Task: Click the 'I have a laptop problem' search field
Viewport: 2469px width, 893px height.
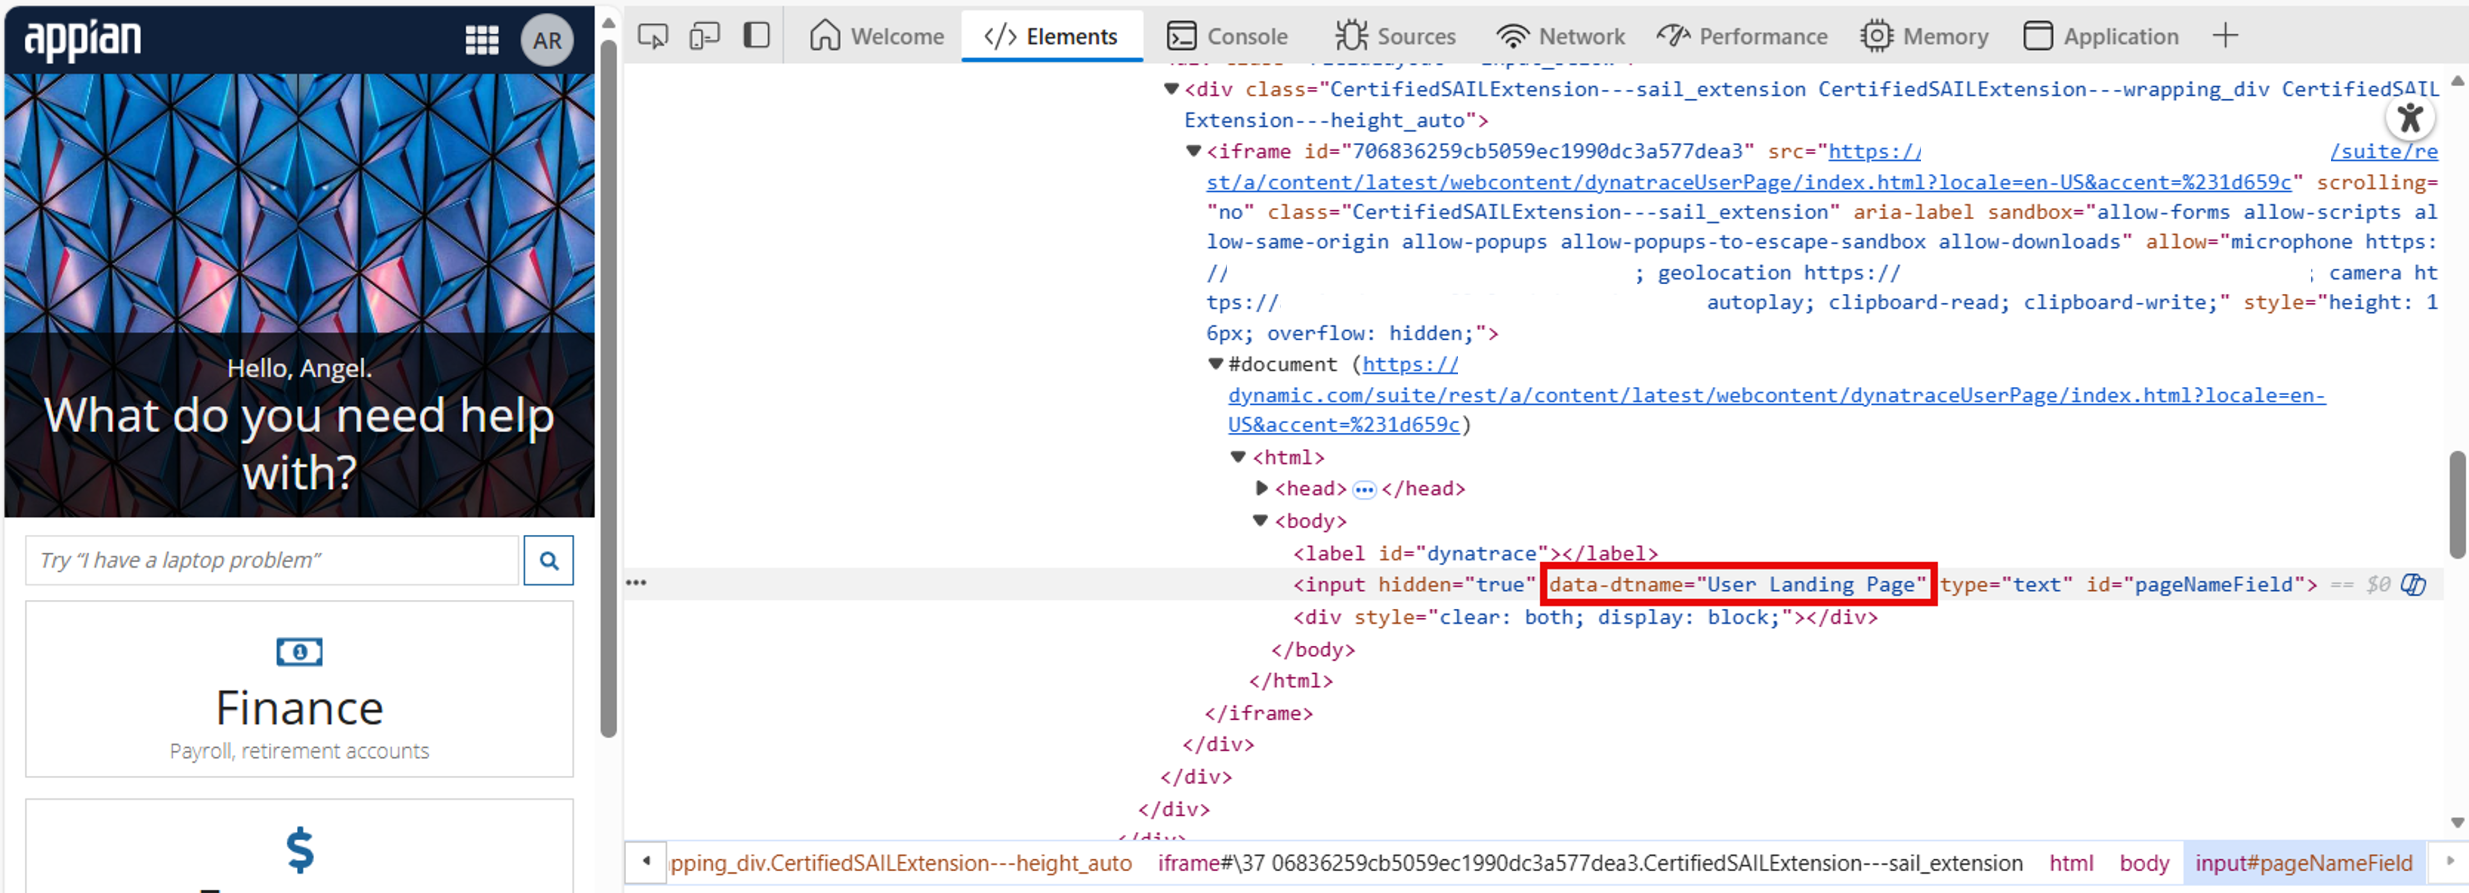Action: 272,560
